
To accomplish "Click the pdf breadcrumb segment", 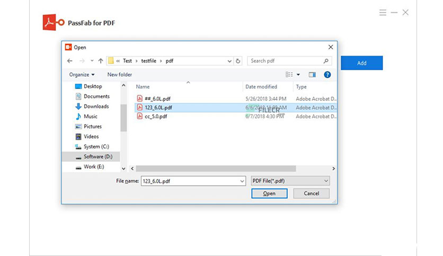I will 169,61.
